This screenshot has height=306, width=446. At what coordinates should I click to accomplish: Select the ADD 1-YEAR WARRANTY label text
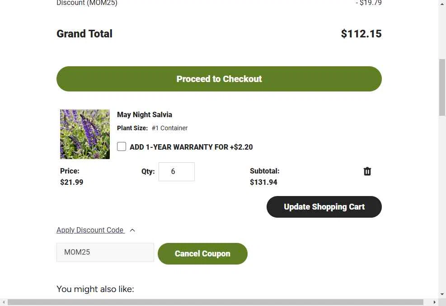tap(191, 147)
